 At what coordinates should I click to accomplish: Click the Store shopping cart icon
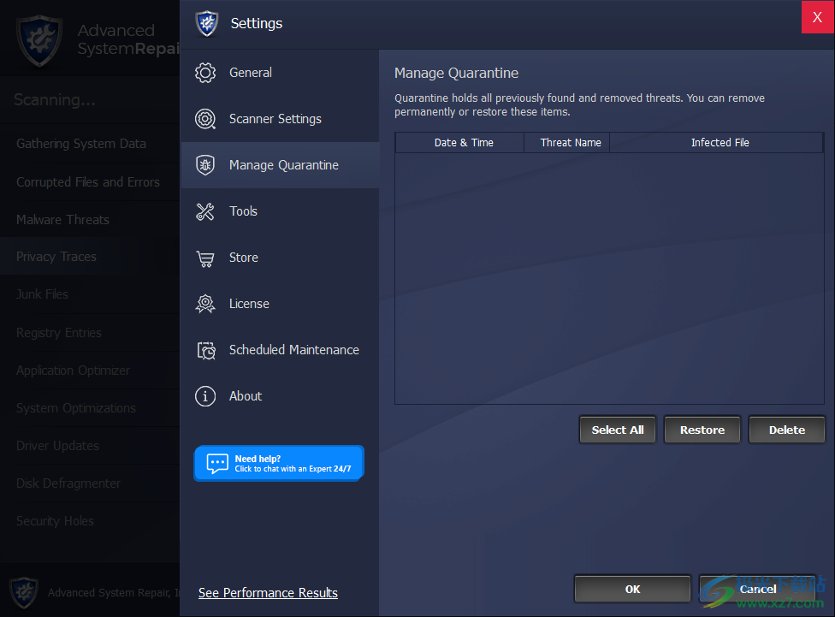click(205, 258)
